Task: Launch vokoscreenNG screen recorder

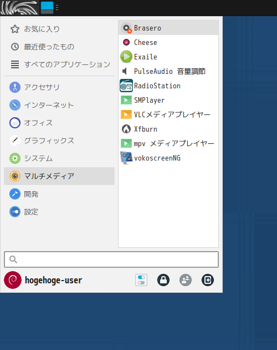Action: pyautogui.click(x=168, y=158)
